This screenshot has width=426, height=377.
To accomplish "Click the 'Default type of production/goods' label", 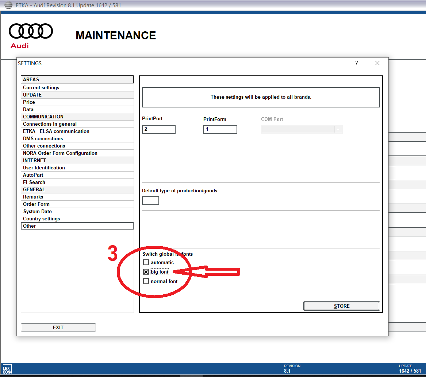I will click(180, 191).
